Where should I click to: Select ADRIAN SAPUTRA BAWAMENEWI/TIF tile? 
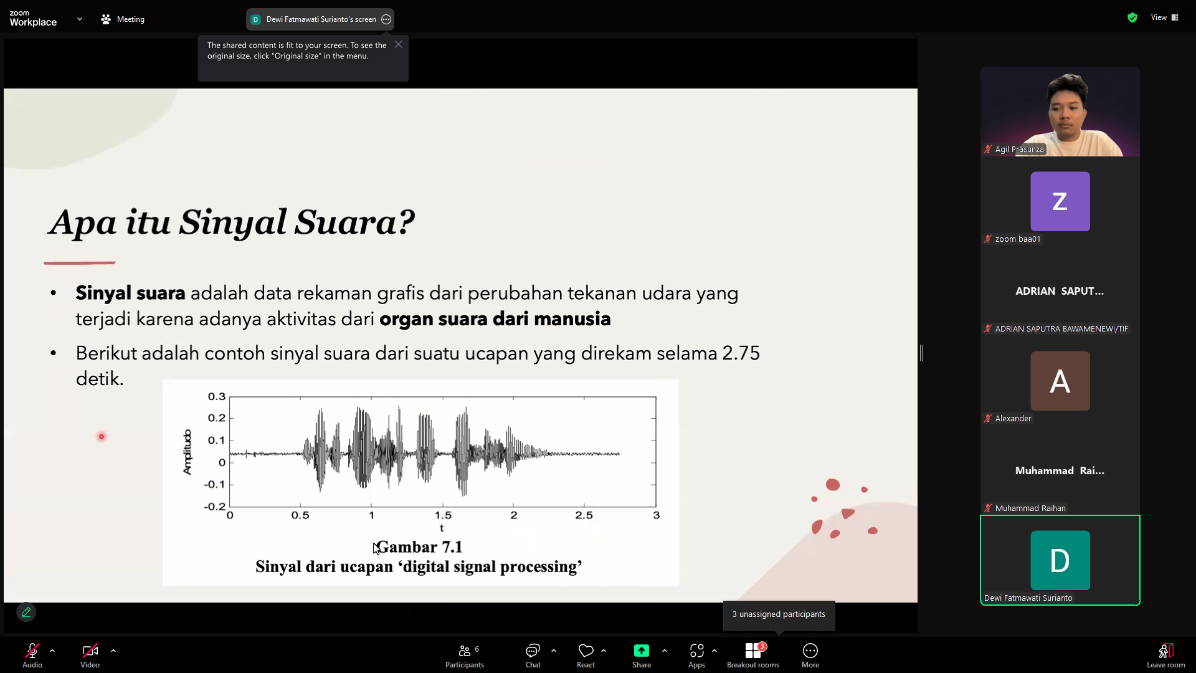(x=1060, y=291)
